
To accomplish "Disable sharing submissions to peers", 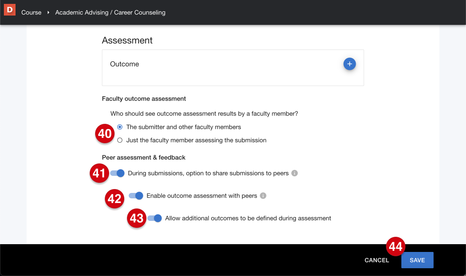I will (x=117, y=173).
